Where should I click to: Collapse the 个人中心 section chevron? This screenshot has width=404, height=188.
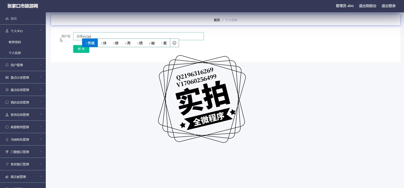pyautogui.click(x=41, y=31)
